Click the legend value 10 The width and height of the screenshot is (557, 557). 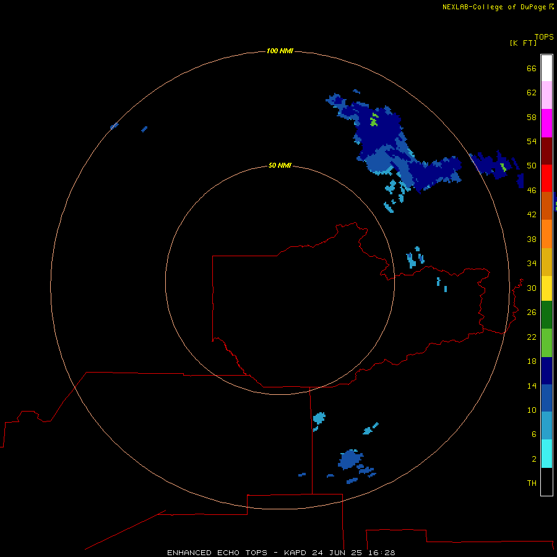[x=532, y=410]
